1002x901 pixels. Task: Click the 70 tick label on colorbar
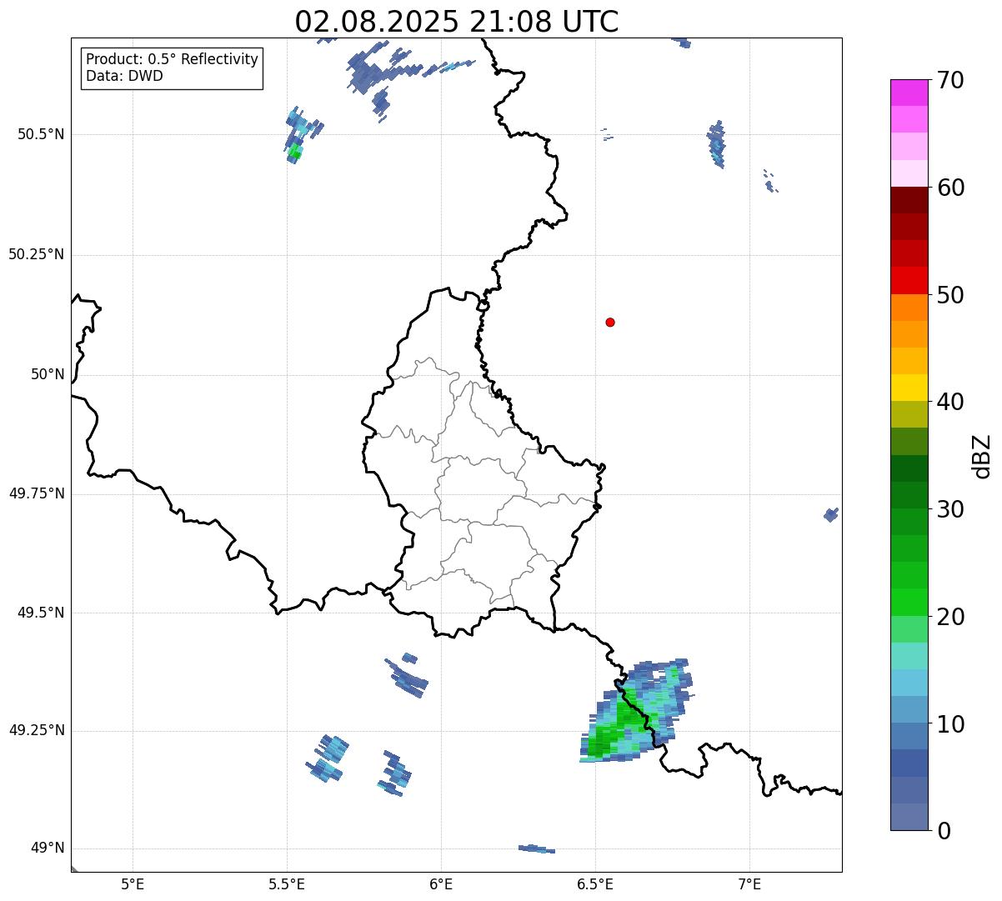(950, 81)
